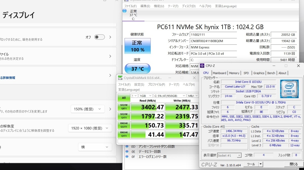The height and width of the screenshot is (170, 304).
Task: Open the ツール dropdown arrow in CPU-Z
Action: (261, 164)
